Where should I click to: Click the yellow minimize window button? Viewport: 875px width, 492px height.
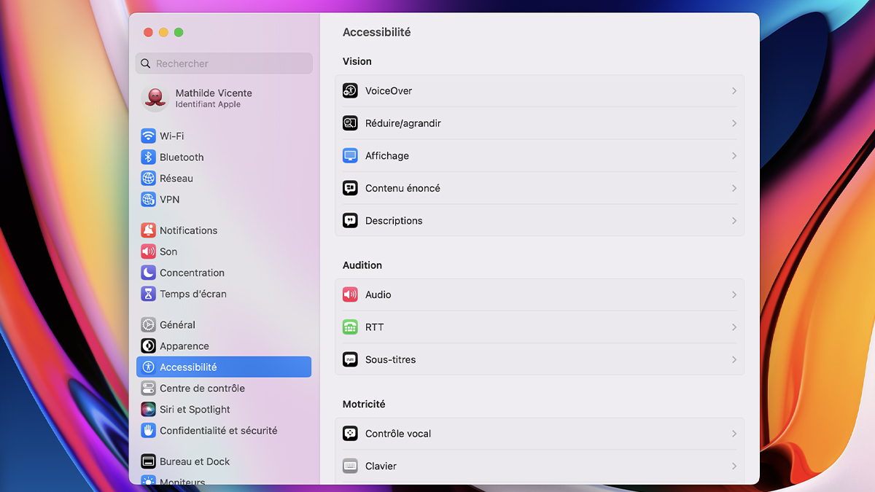pos(163,32)
